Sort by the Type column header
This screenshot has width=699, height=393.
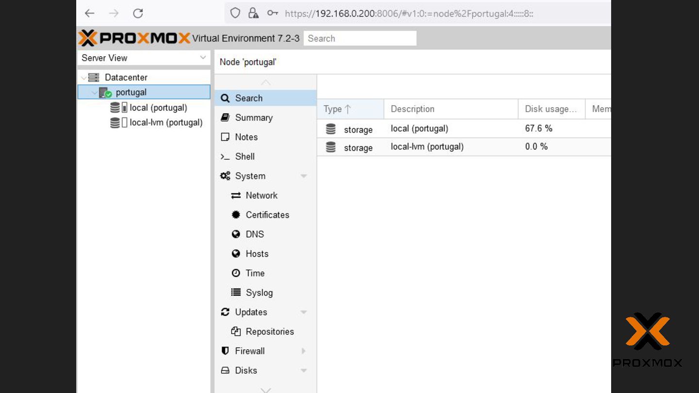pyautogui.click(x=350, y=109)
